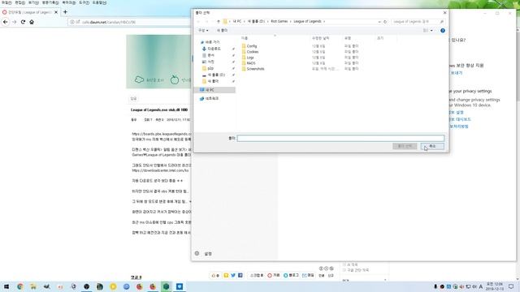
Task: Open the Help menu in browser
Action: [99, 2]
